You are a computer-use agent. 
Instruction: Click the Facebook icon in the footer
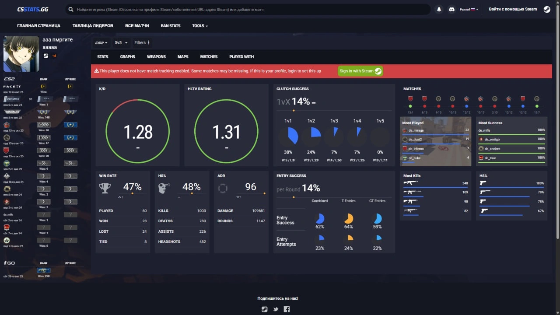tap(287, 309)
